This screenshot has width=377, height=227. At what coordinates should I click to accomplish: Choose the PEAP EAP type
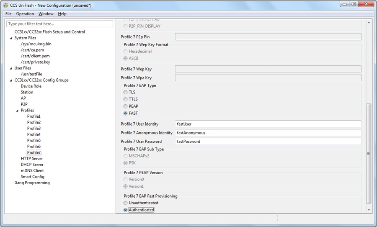point(126,106)
